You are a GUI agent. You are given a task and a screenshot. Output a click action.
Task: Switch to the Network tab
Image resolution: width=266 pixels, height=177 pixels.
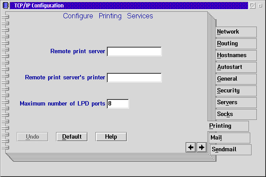(x=236, y=32)
